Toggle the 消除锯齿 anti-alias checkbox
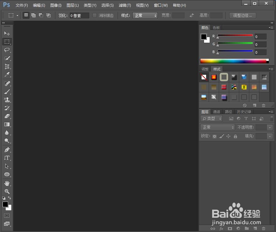The height and width of the screenshot is (232, 276). click(x=95, y=15)
